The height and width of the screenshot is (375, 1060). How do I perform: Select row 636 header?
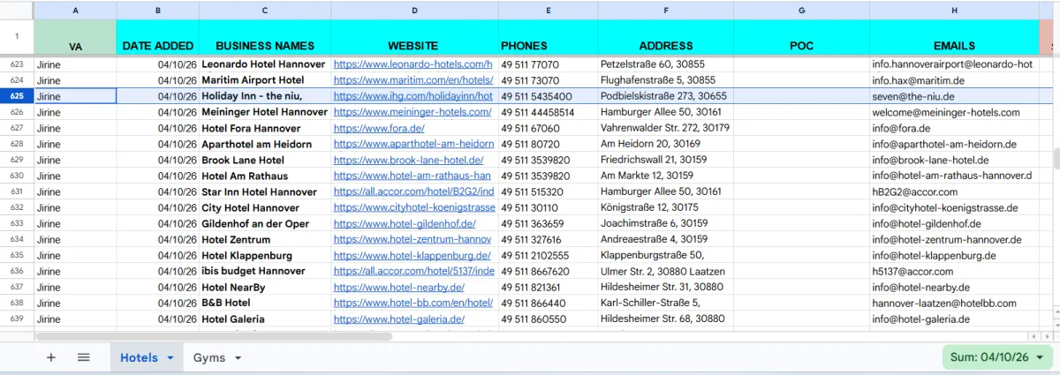click(17, 271)
